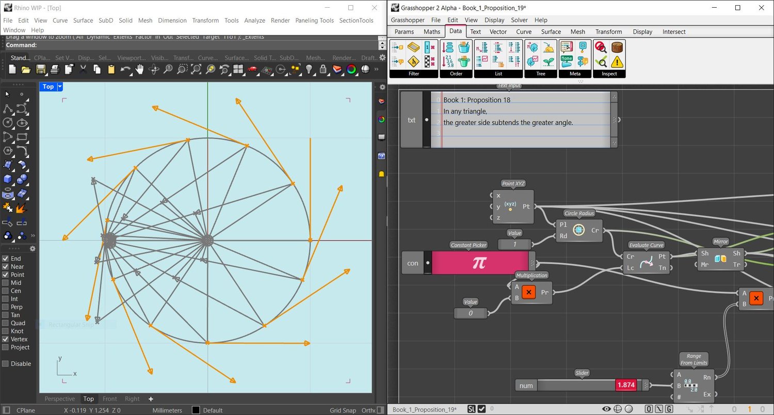Switch to the Vector ribbon tab
Image resolution: width=774 pixels, height=415 pixels.
(498, 31)
